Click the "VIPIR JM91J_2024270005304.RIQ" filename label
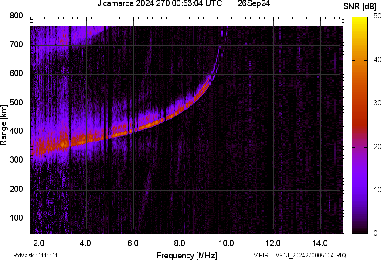Screen dimensions: 381x260 (x=300, y=255)
